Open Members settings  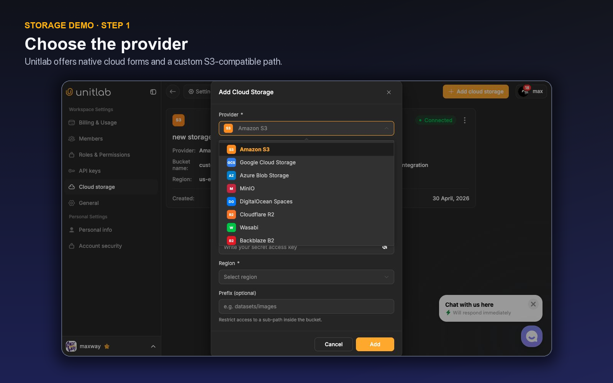pyautogui.click(x=111, y=139)
